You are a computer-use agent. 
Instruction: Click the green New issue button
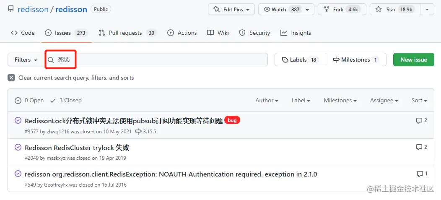pyautogui.click(x=413, y=60)
